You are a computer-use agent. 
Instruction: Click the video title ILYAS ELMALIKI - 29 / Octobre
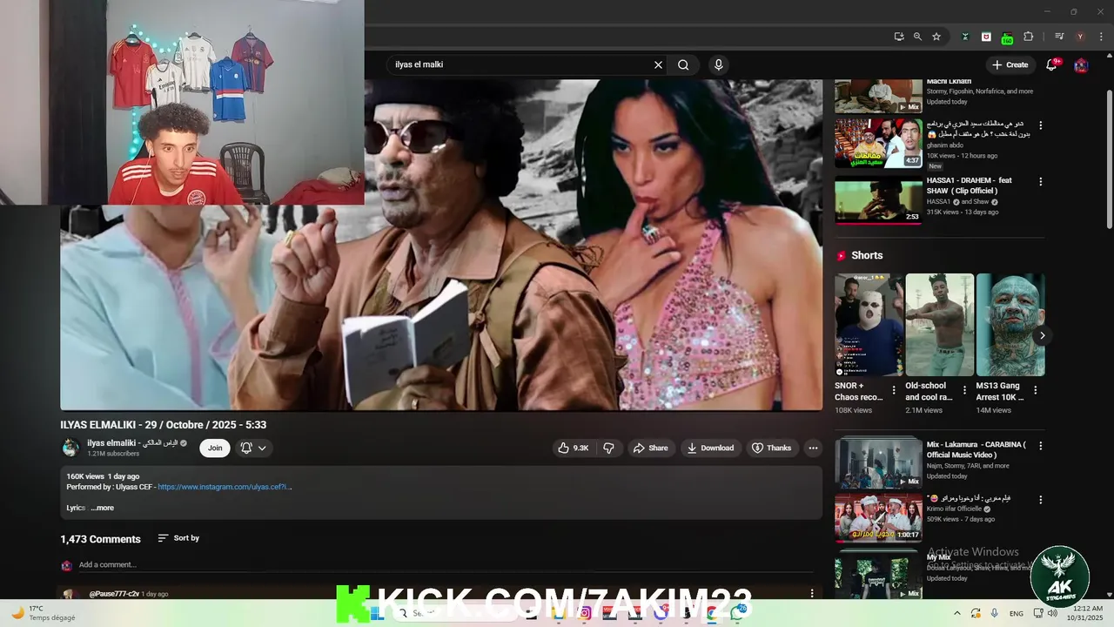pyautogui.click(x=164, y=425)
